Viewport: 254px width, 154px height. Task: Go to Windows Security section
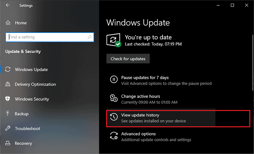pyautogui.click(x=32, y=99)
